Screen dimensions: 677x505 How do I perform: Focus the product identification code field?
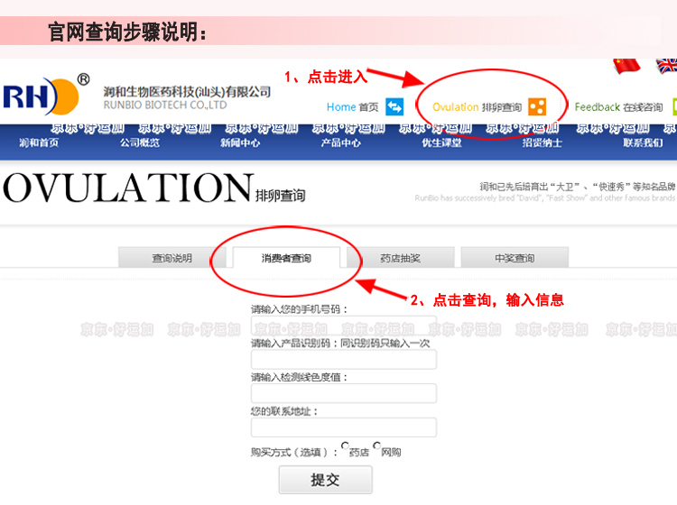344,359
